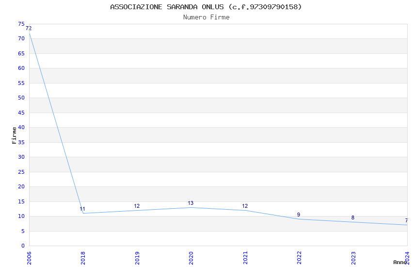412x267 pixels.
Task: Click the x-axis title Anno
Action: pos(400,262)
